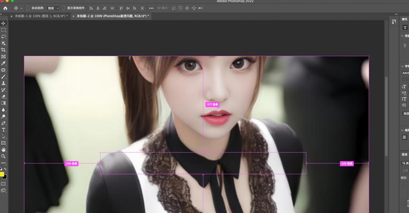Screen dimensions: 409x213
Task: Open the History panel icon in right dock
Action: click(x=394, y=22)
